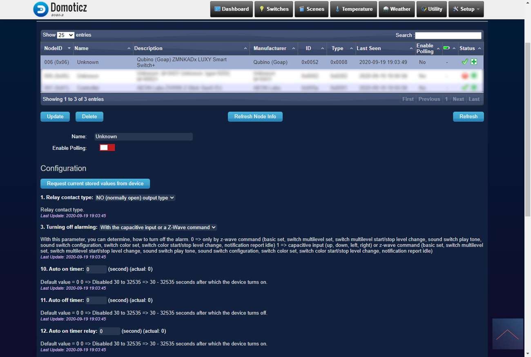Screen dimensions: 531x357
Task: Click the Auto on timer relay value field
Action: 109,331
